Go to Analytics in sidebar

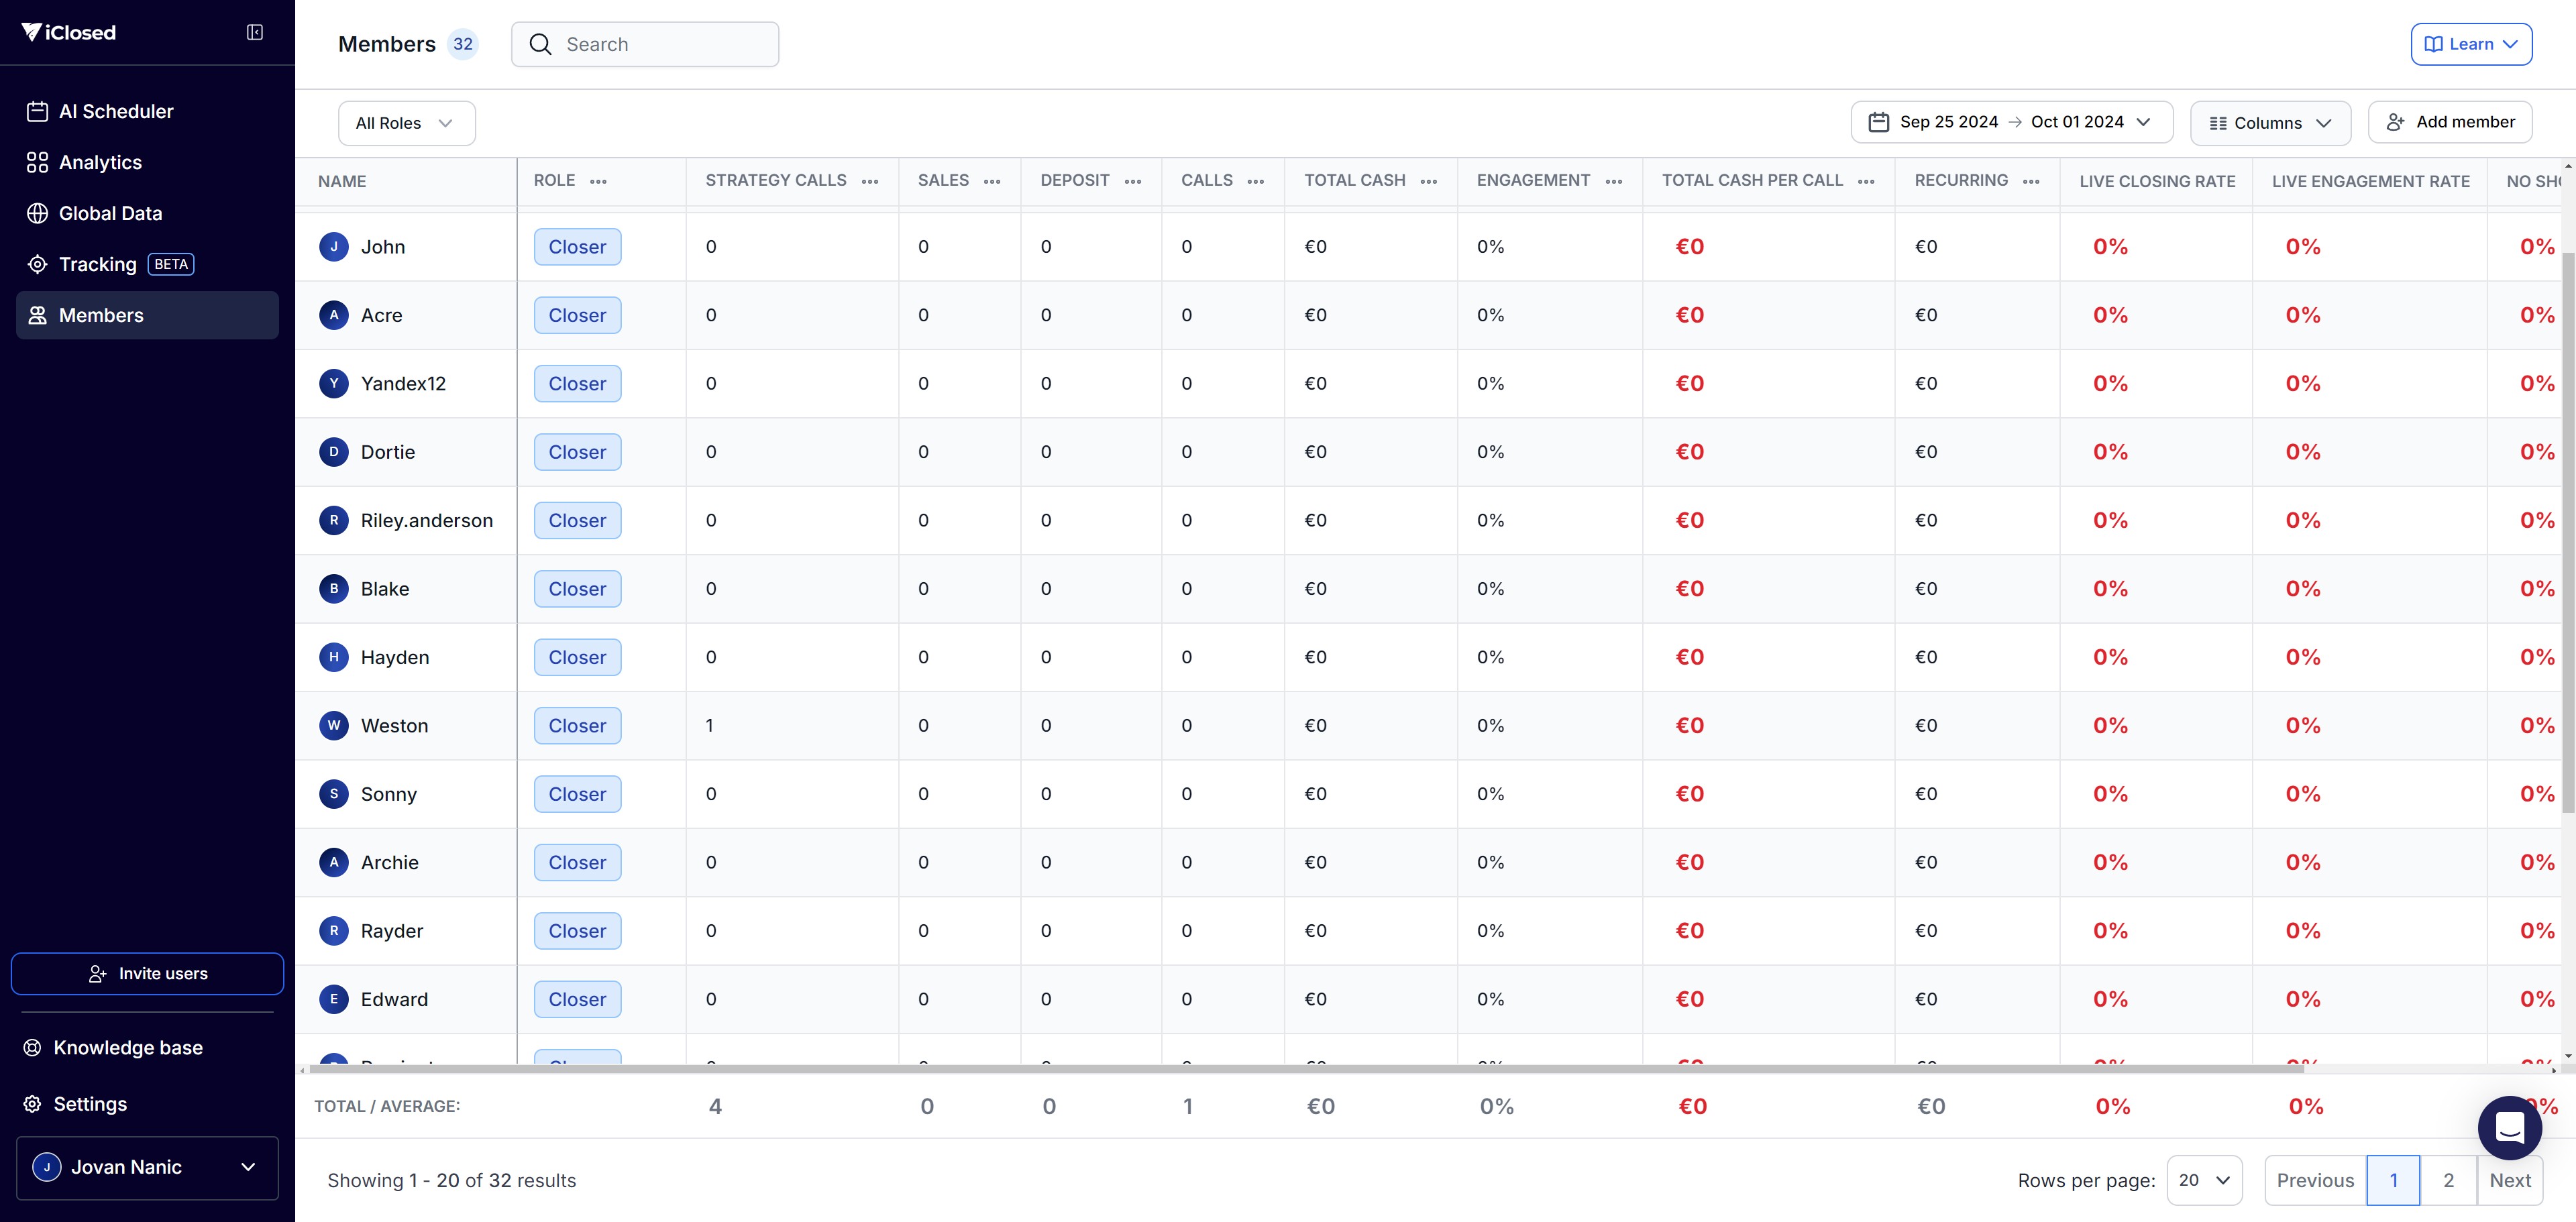(x=100, y=162)
